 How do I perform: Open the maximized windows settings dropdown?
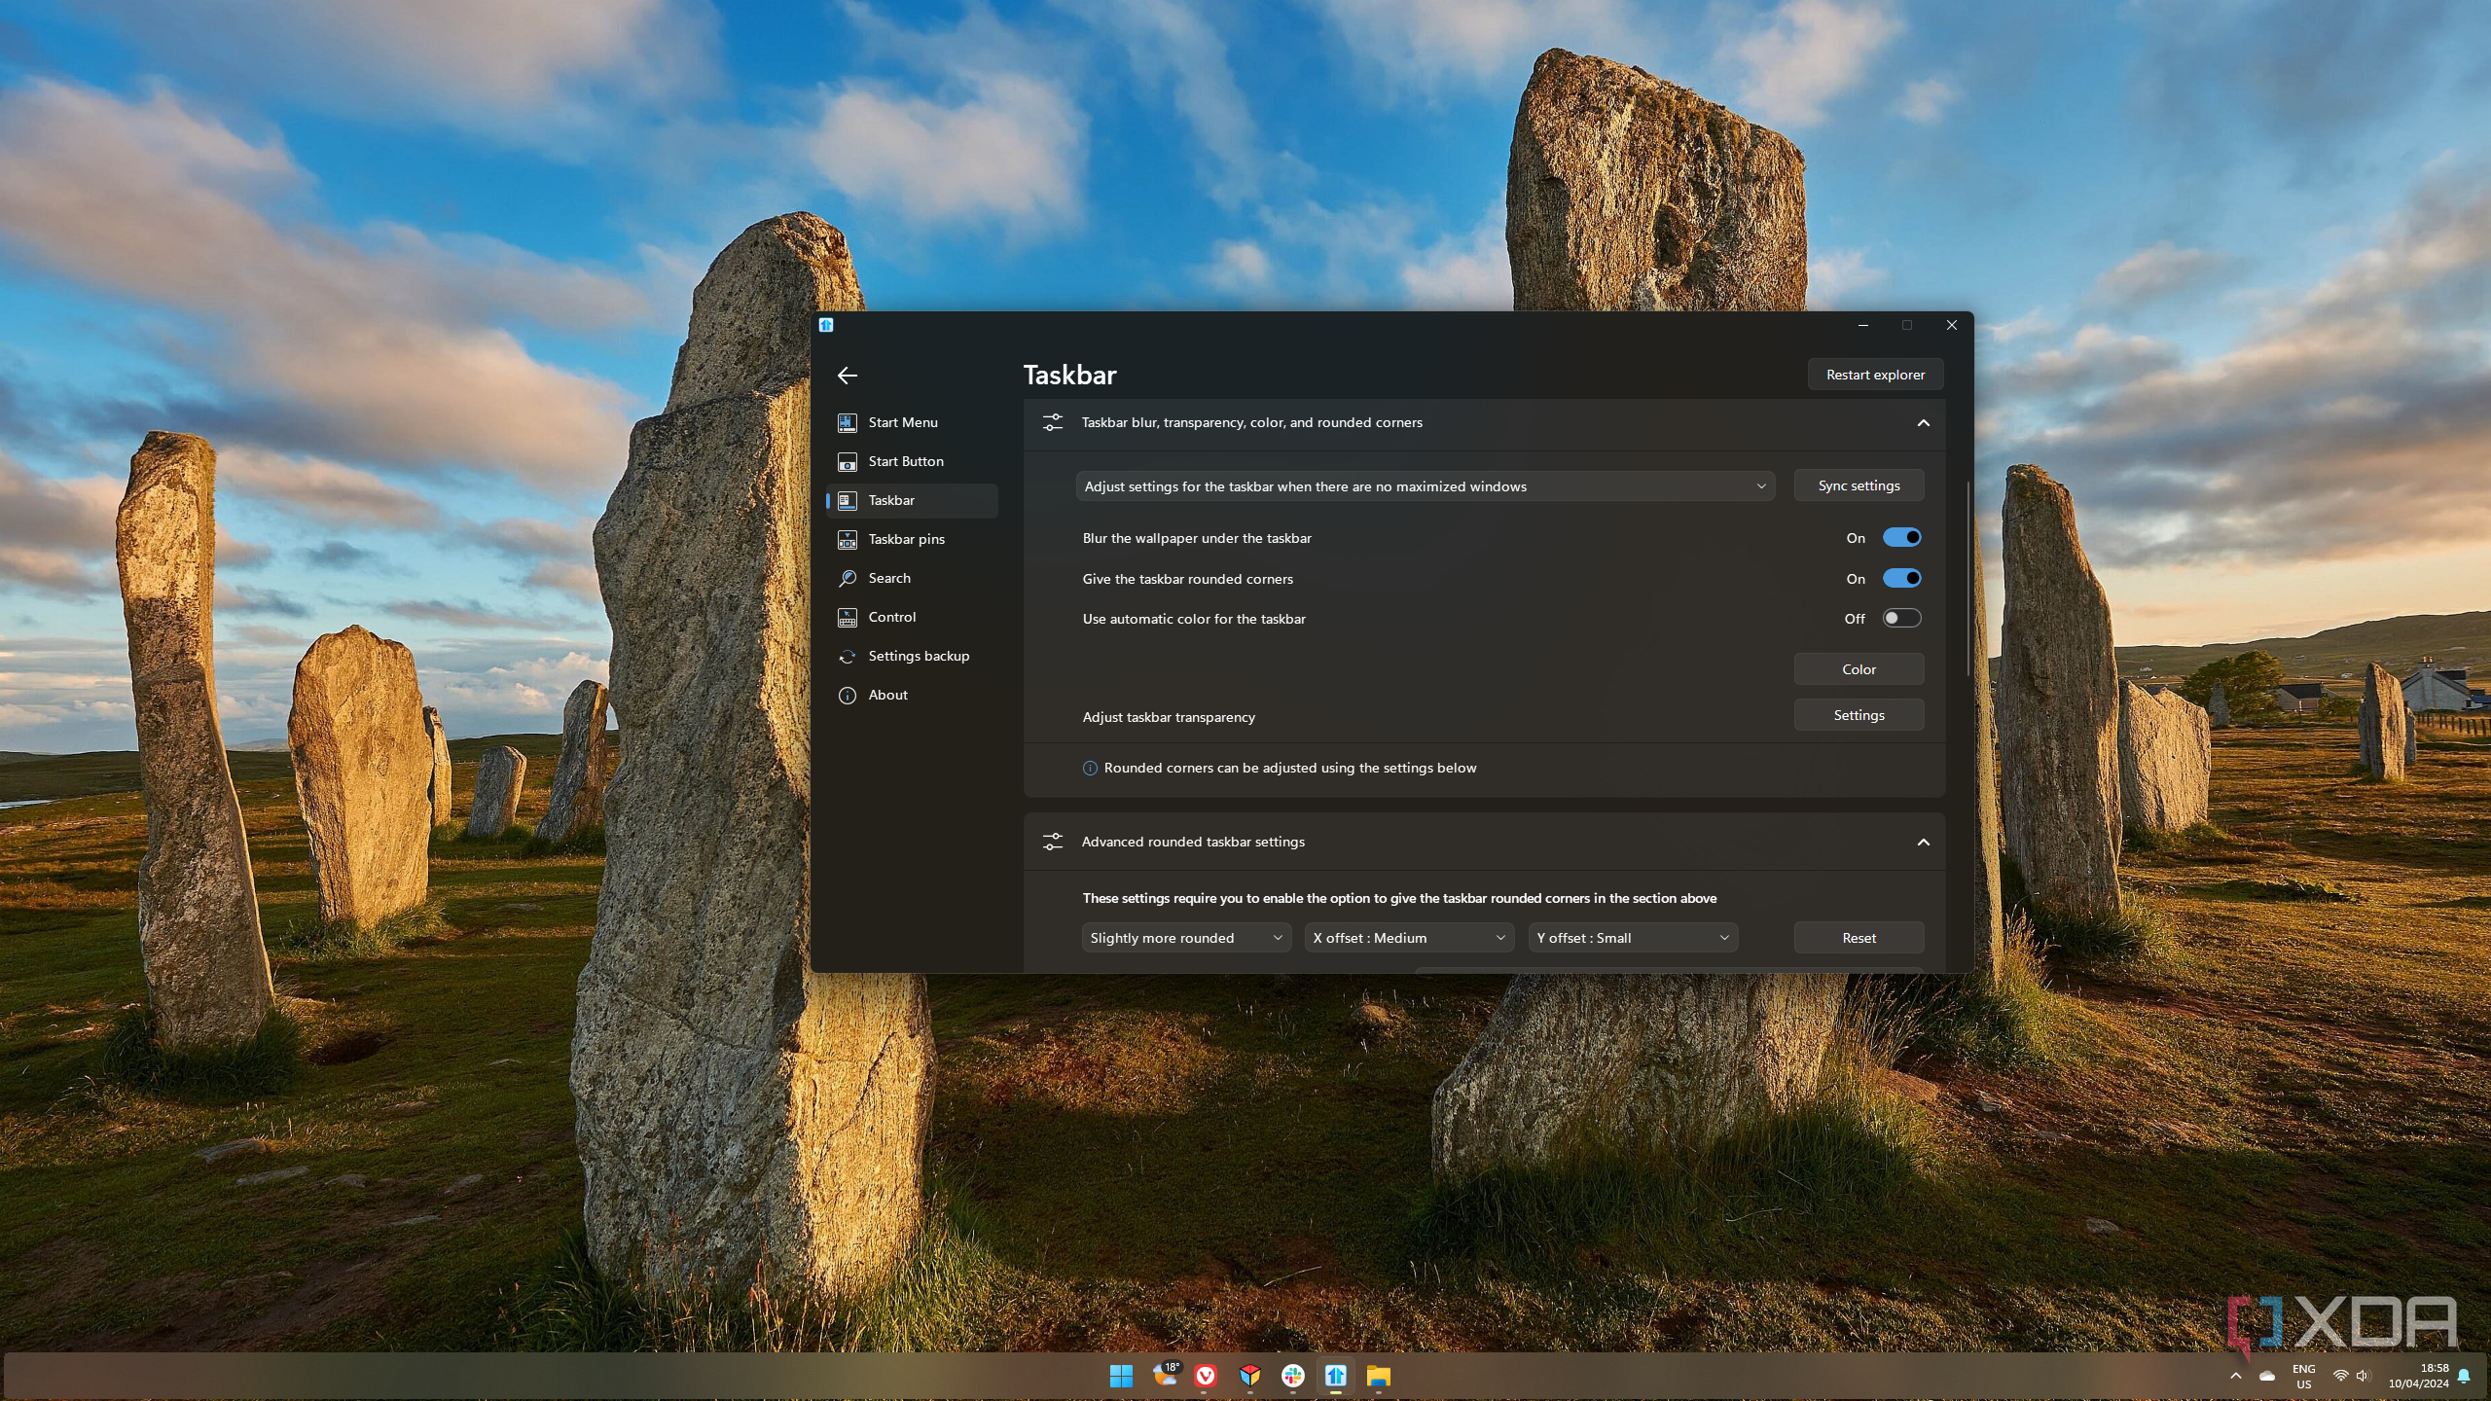click(x=1425, y=486)
